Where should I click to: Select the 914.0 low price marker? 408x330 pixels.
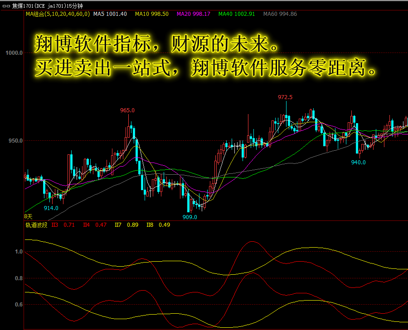51,208
